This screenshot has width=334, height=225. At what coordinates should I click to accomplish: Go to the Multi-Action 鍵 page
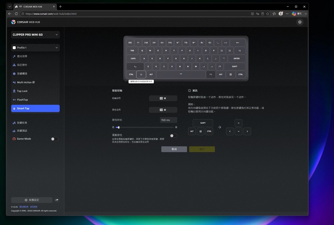(x=35, y=82)
